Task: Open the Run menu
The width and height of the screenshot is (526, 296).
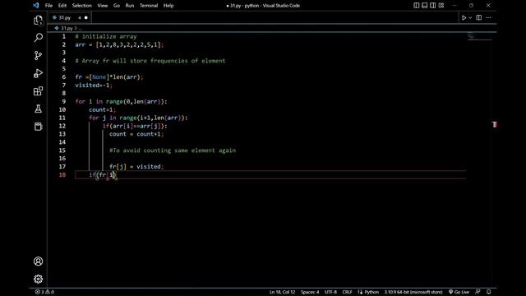Action: coord(130,6)
